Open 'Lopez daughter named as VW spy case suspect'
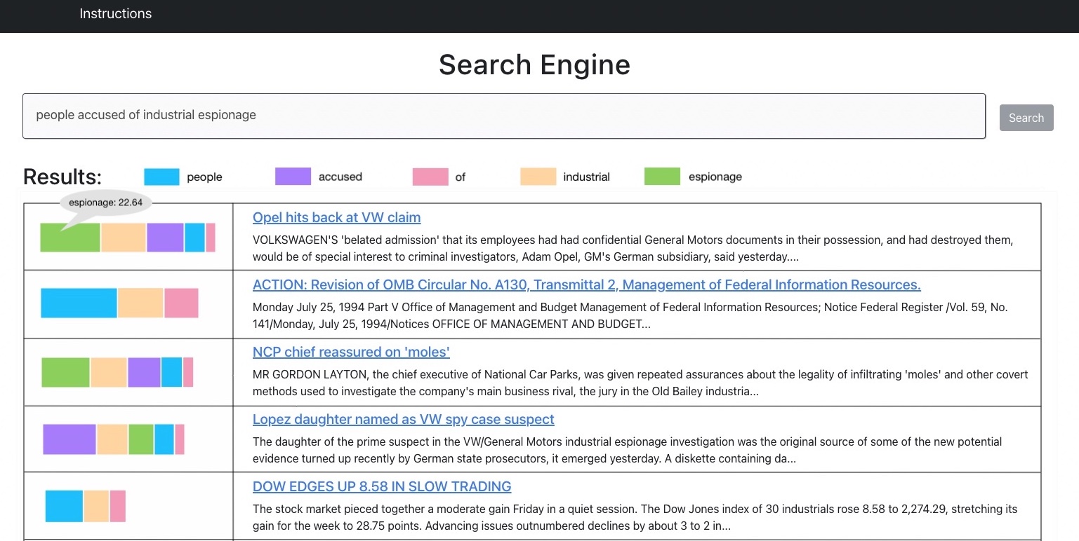The height and width of the screenshot is (541, 1079). tap(403, 419)
